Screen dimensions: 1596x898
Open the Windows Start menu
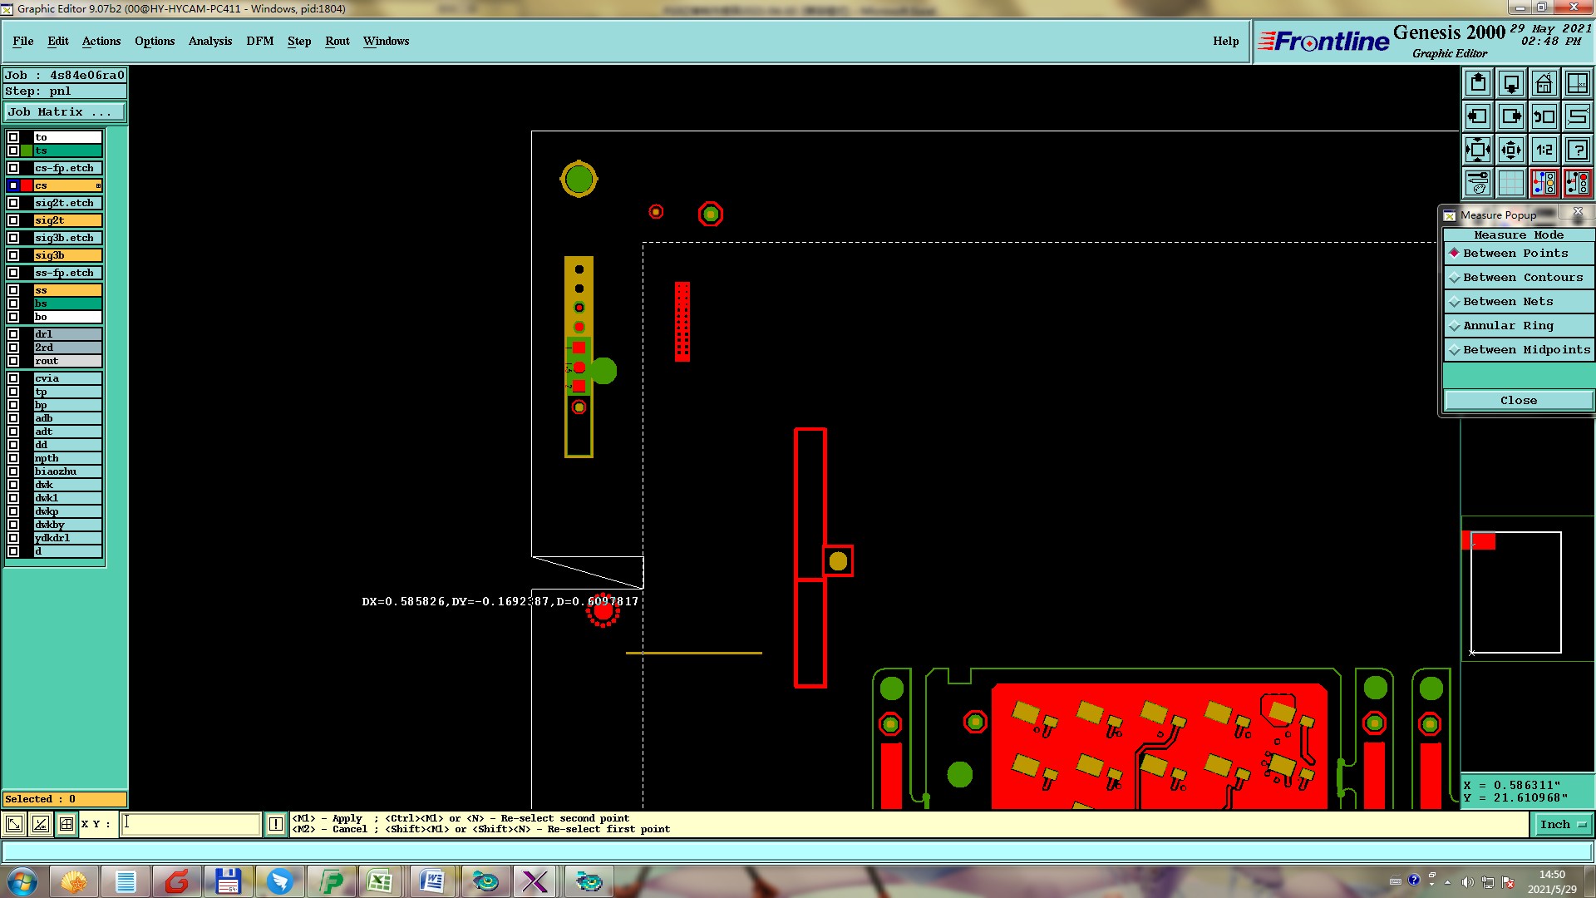pyautogui.click(x=22, y=881)
